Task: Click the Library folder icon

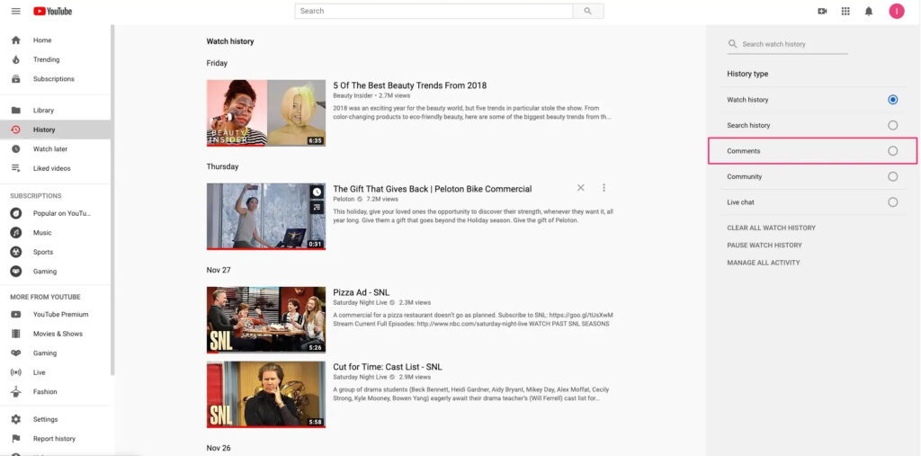Action: [x=16, y=110]
